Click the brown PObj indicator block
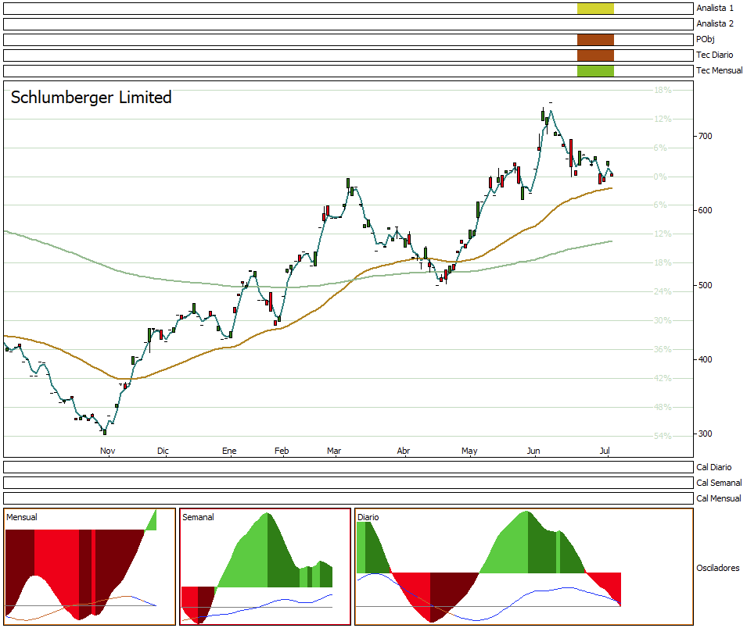The image size is (747, 628). point(595,40)
